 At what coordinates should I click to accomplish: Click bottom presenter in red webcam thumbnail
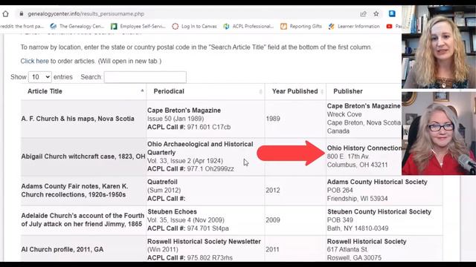coord(439,133)
